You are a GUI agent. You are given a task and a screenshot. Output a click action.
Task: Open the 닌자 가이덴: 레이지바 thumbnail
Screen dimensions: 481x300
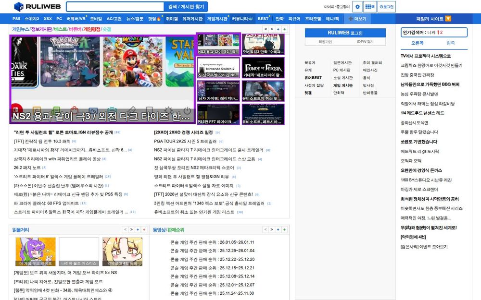pos(218,91)
